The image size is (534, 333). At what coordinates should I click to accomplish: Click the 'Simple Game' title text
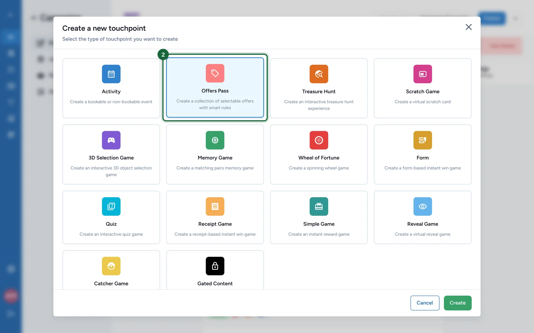click(319, 224)
